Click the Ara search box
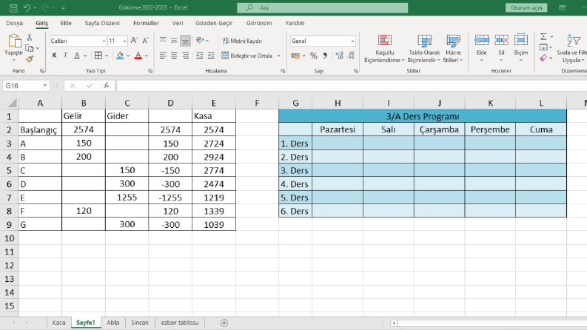Viewport: 587px width, 330px height. (322, 8)
